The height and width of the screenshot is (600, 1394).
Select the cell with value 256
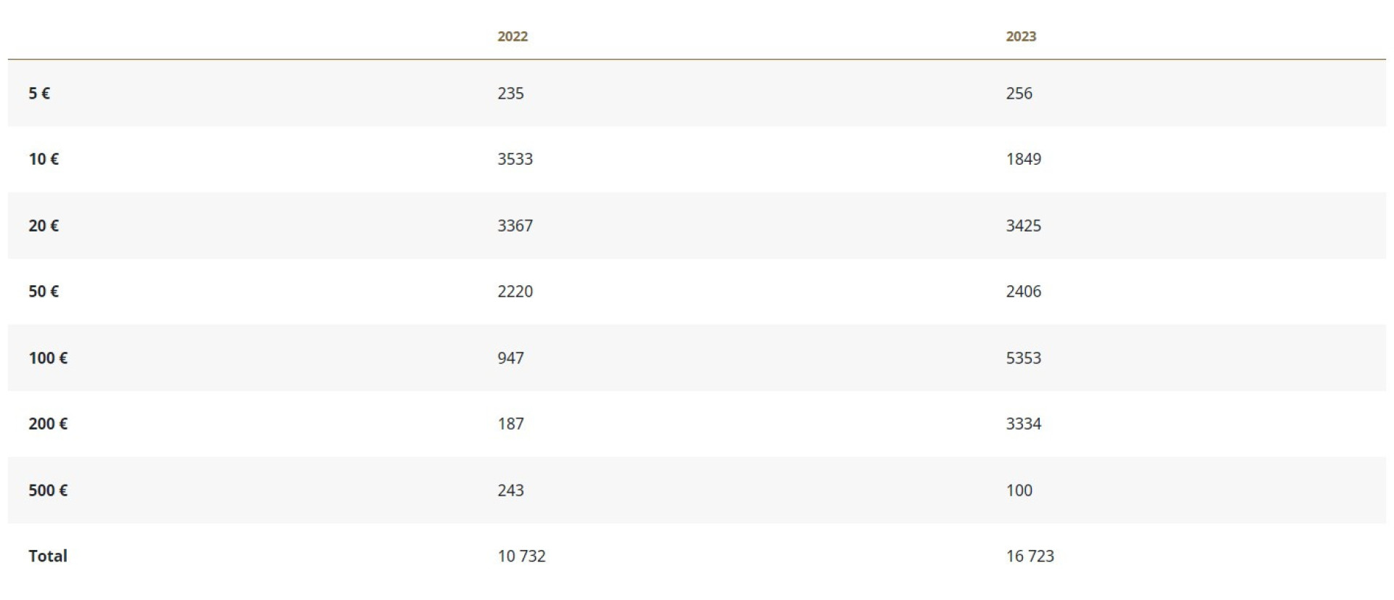(x=1019, y=94)
